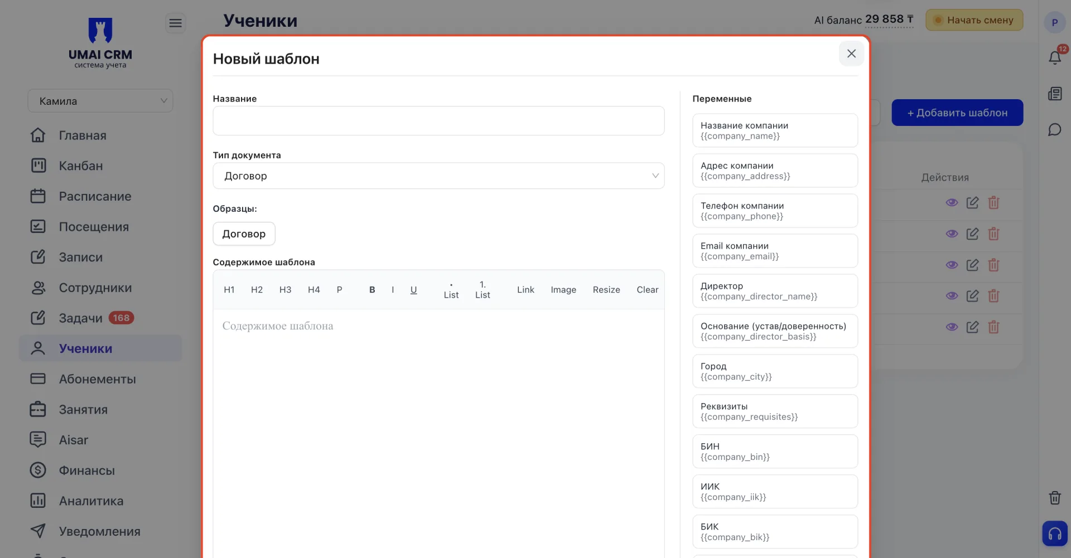
Task: Insert a numbered list
Action: (x=483, y=290)
